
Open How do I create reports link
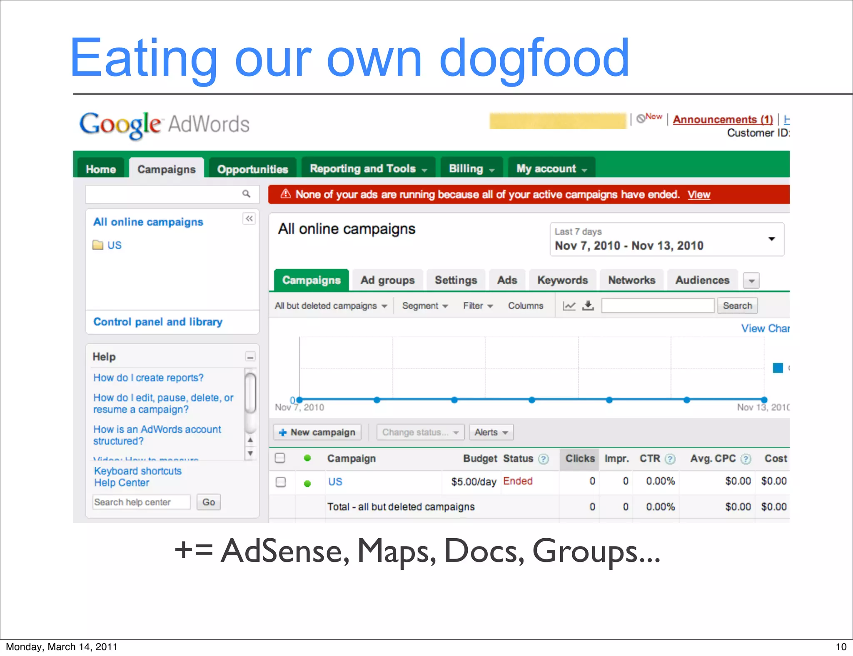pyautogui.click(x=148, y=378)
